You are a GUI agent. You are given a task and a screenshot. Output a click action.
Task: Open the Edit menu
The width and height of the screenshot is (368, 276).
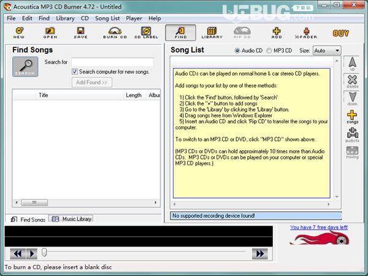pos(27,18)
